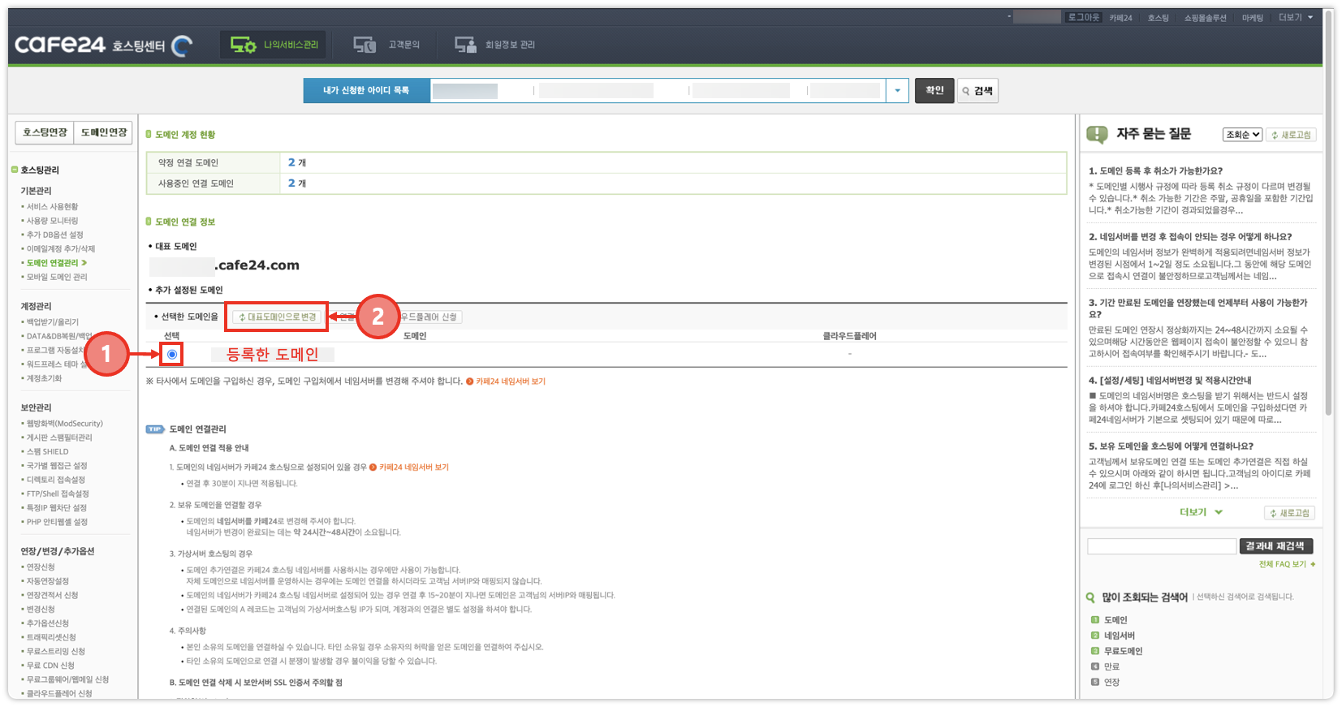The width and height of the screenshot is (1342, 707).
Task: Open the 마케팅 top link
Action: pyautogui.click(x=1252, y=18)
